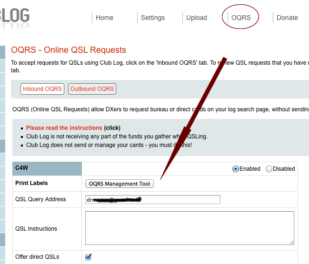
Task: Click the OQRS Management Tool button
Action: click(120, 184)
